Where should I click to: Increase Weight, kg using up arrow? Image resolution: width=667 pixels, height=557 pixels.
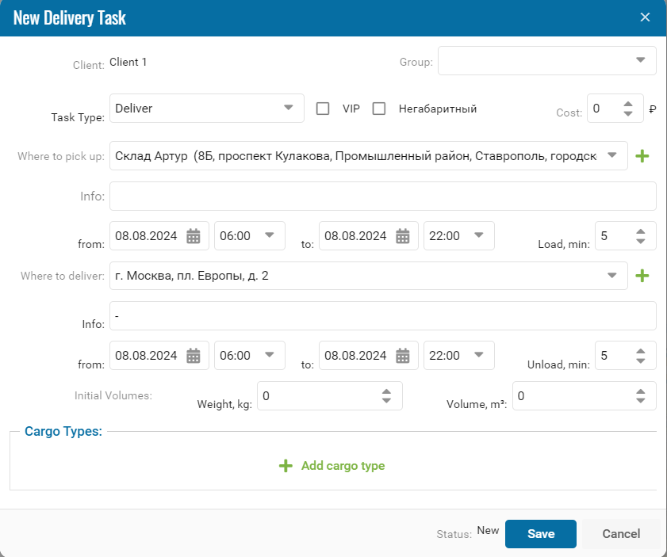[386, 391]
